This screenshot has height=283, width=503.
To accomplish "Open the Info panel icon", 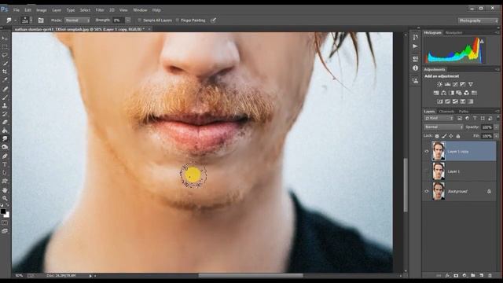I will (416, 68).
